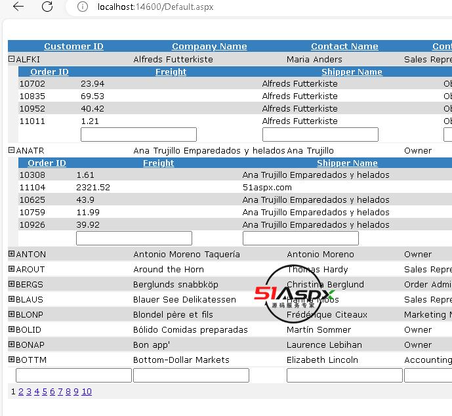Expand the AROUT customer orders
Image resolution: width=452 pixels, height=416 pixels.
click(11, 269)
